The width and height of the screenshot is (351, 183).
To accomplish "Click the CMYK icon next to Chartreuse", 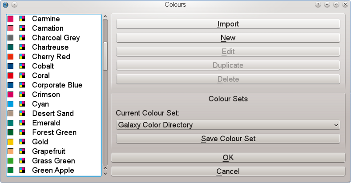I will click(x=22, y=47).
